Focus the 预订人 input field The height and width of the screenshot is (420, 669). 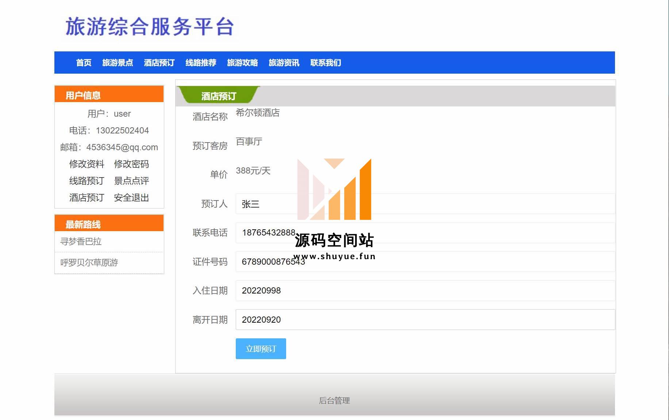click(x=425, y=204)
